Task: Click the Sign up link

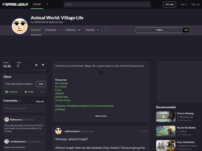Action: pyautogui.click(x=195, y=4)
